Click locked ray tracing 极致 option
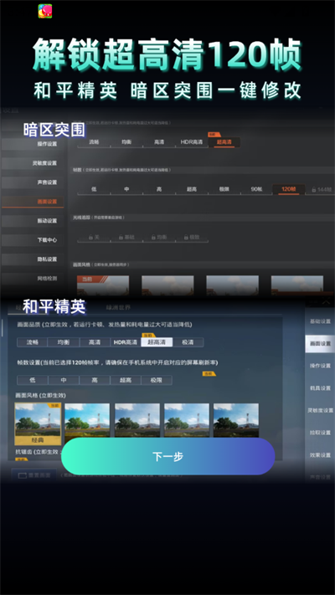 coord(192,237)
